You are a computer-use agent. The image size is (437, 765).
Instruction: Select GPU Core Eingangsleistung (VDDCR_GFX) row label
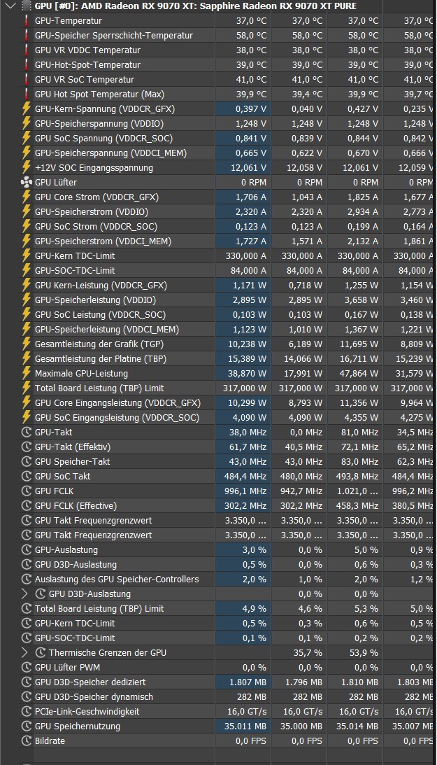pyautogui.click(x=117, y=402)
